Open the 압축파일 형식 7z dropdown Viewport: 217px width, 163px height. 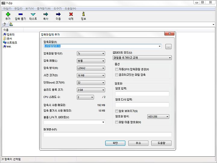pos(91,53)
